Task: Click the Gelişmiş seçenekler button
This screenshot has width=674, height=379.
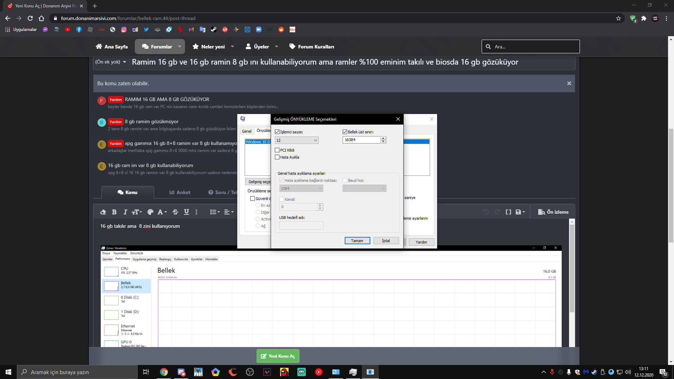Action: click(x=258, y=182)
